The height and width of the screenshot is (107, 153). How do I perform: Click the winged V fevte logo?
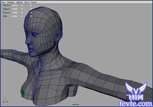(x=136, y=88)
